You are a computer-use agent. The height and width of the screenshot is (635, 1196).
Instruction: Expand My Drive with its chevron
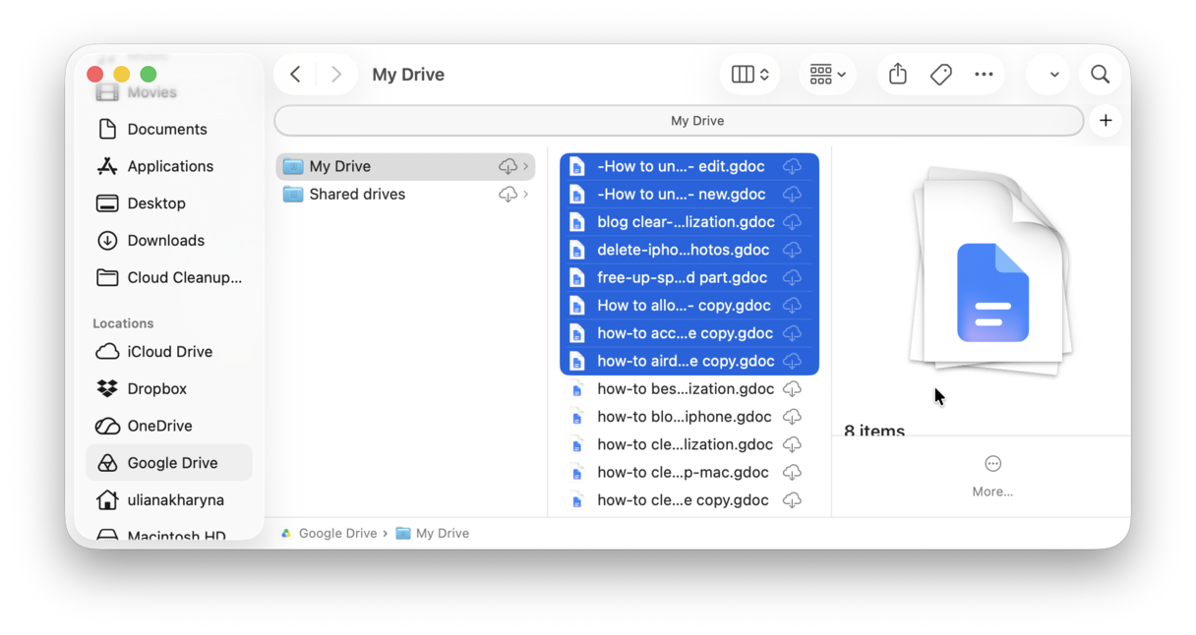pos(526,166)
